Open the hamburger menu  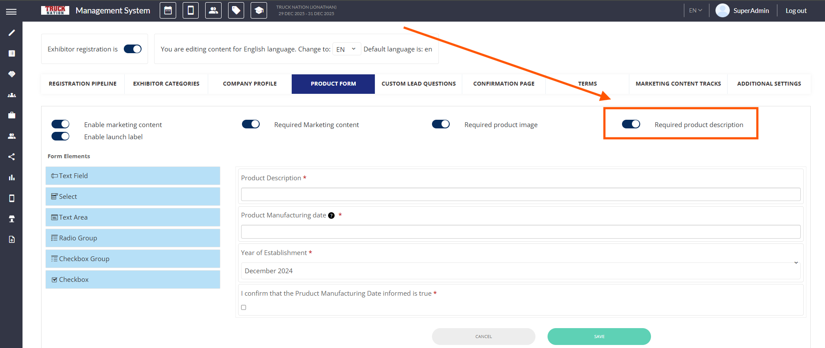[x=11, y=12]
